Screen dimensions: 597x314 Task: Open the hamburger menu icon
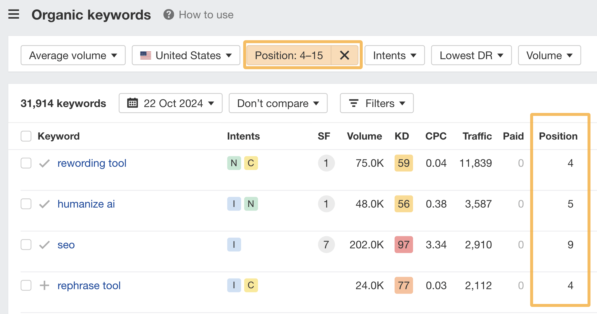click(14, 14)
